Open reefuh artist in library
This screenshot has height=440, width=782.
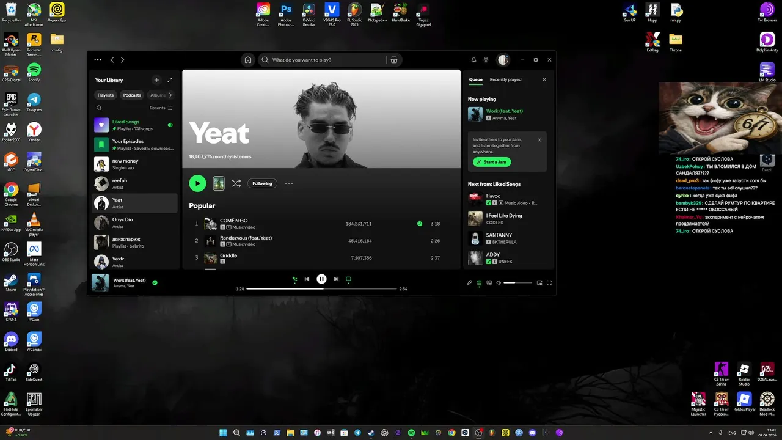pos(134,184)
